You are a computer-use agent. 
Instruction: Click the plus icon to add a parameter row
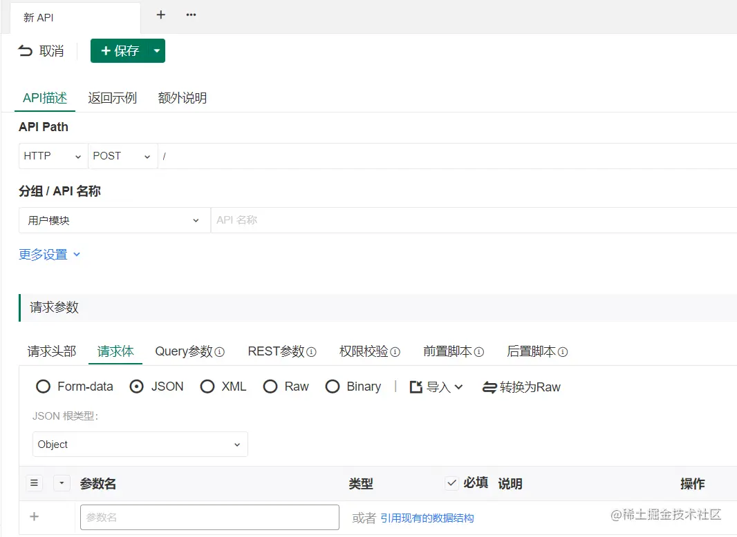tap(35, 516)
